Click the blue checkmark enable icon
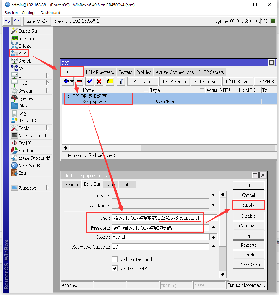 coord(90,81)
